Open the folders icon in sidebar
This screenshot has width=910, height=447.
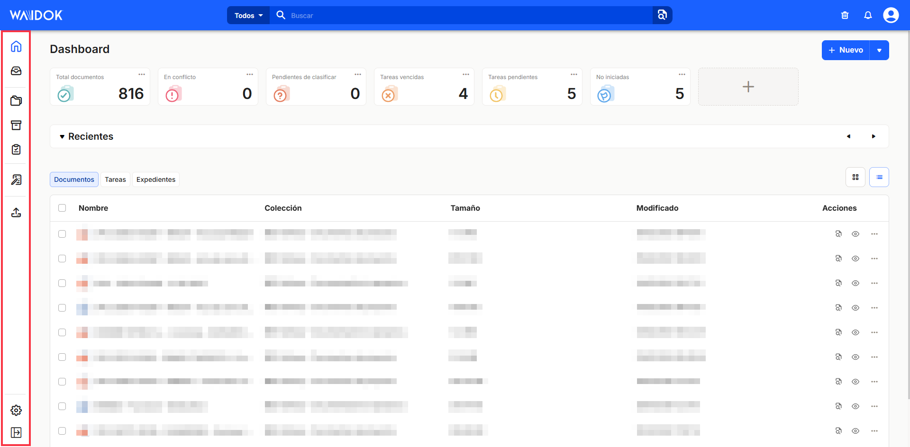(x=16, y=101)
